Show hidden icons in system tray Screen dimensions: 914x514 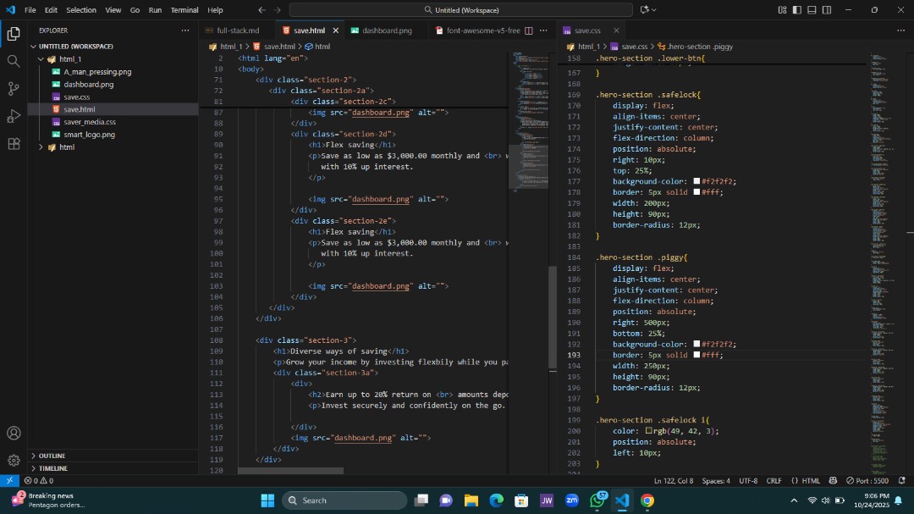pyautogui.click(x=793, y=500)
